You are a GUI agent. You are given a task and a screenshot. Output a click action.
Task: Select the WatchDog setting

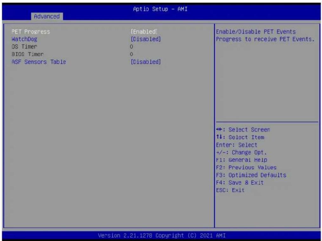pyautogui.click(x=24, y=39)
